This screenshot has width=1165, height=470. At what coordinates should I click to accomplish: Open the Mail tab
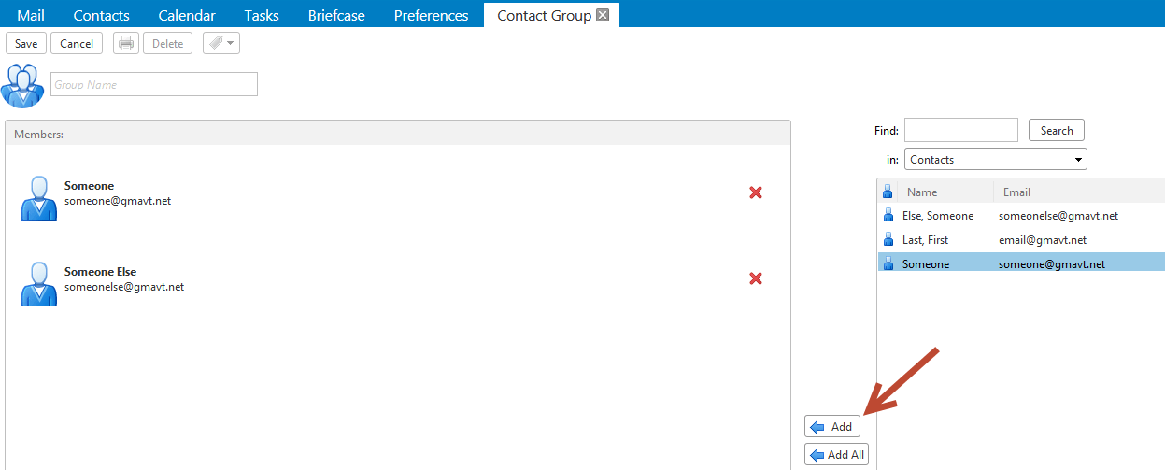[31, 15]
